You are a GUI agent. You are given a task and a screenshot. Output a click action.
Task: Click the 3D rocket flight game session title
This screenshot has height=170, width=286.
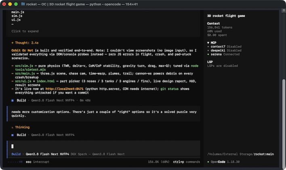pos(226,16)
